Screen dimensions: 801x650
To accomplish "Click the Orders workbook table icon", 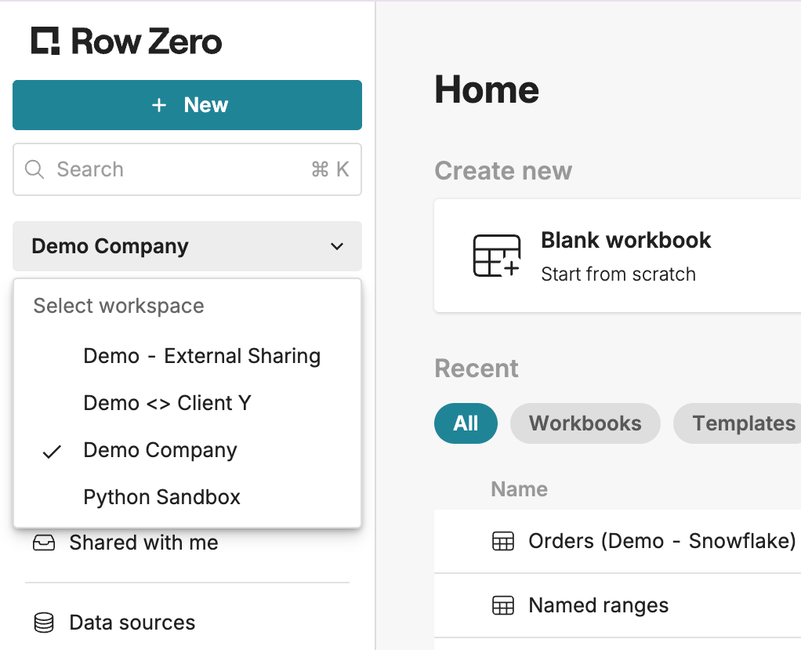I will click(502, 541).
